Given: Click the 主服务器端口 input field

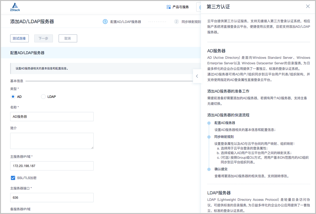Looking at the screenshot, I should tap(52, 198).
